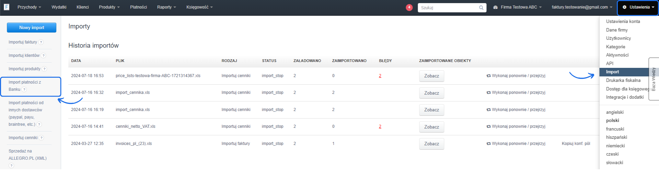Viewport: 659px width, 171px height.
Task: Open Importuj faktury sidebar link
Action: 23,42
